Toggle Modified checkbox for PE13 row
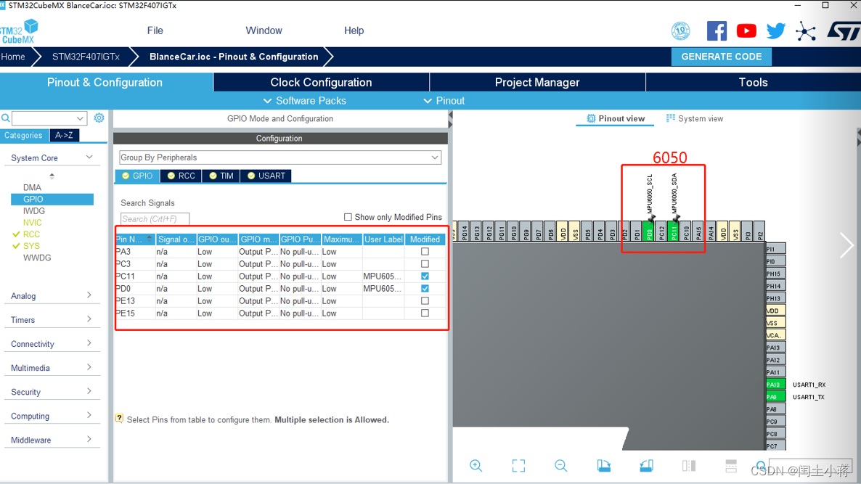The width and height of the screenshot is (861, 484). pyautogui.click(x=425, y=300)
